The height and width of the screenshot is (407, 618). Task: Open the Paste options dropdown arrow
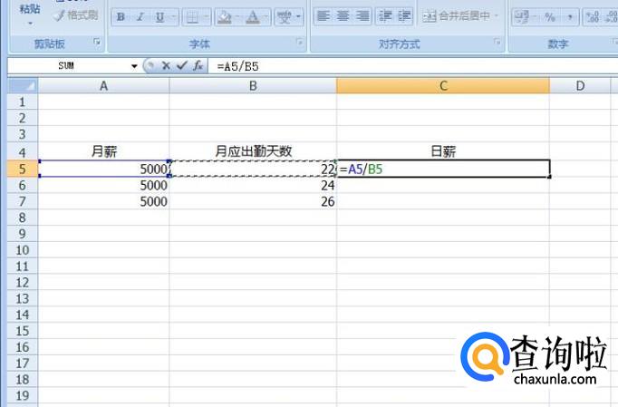pos(29,23)
